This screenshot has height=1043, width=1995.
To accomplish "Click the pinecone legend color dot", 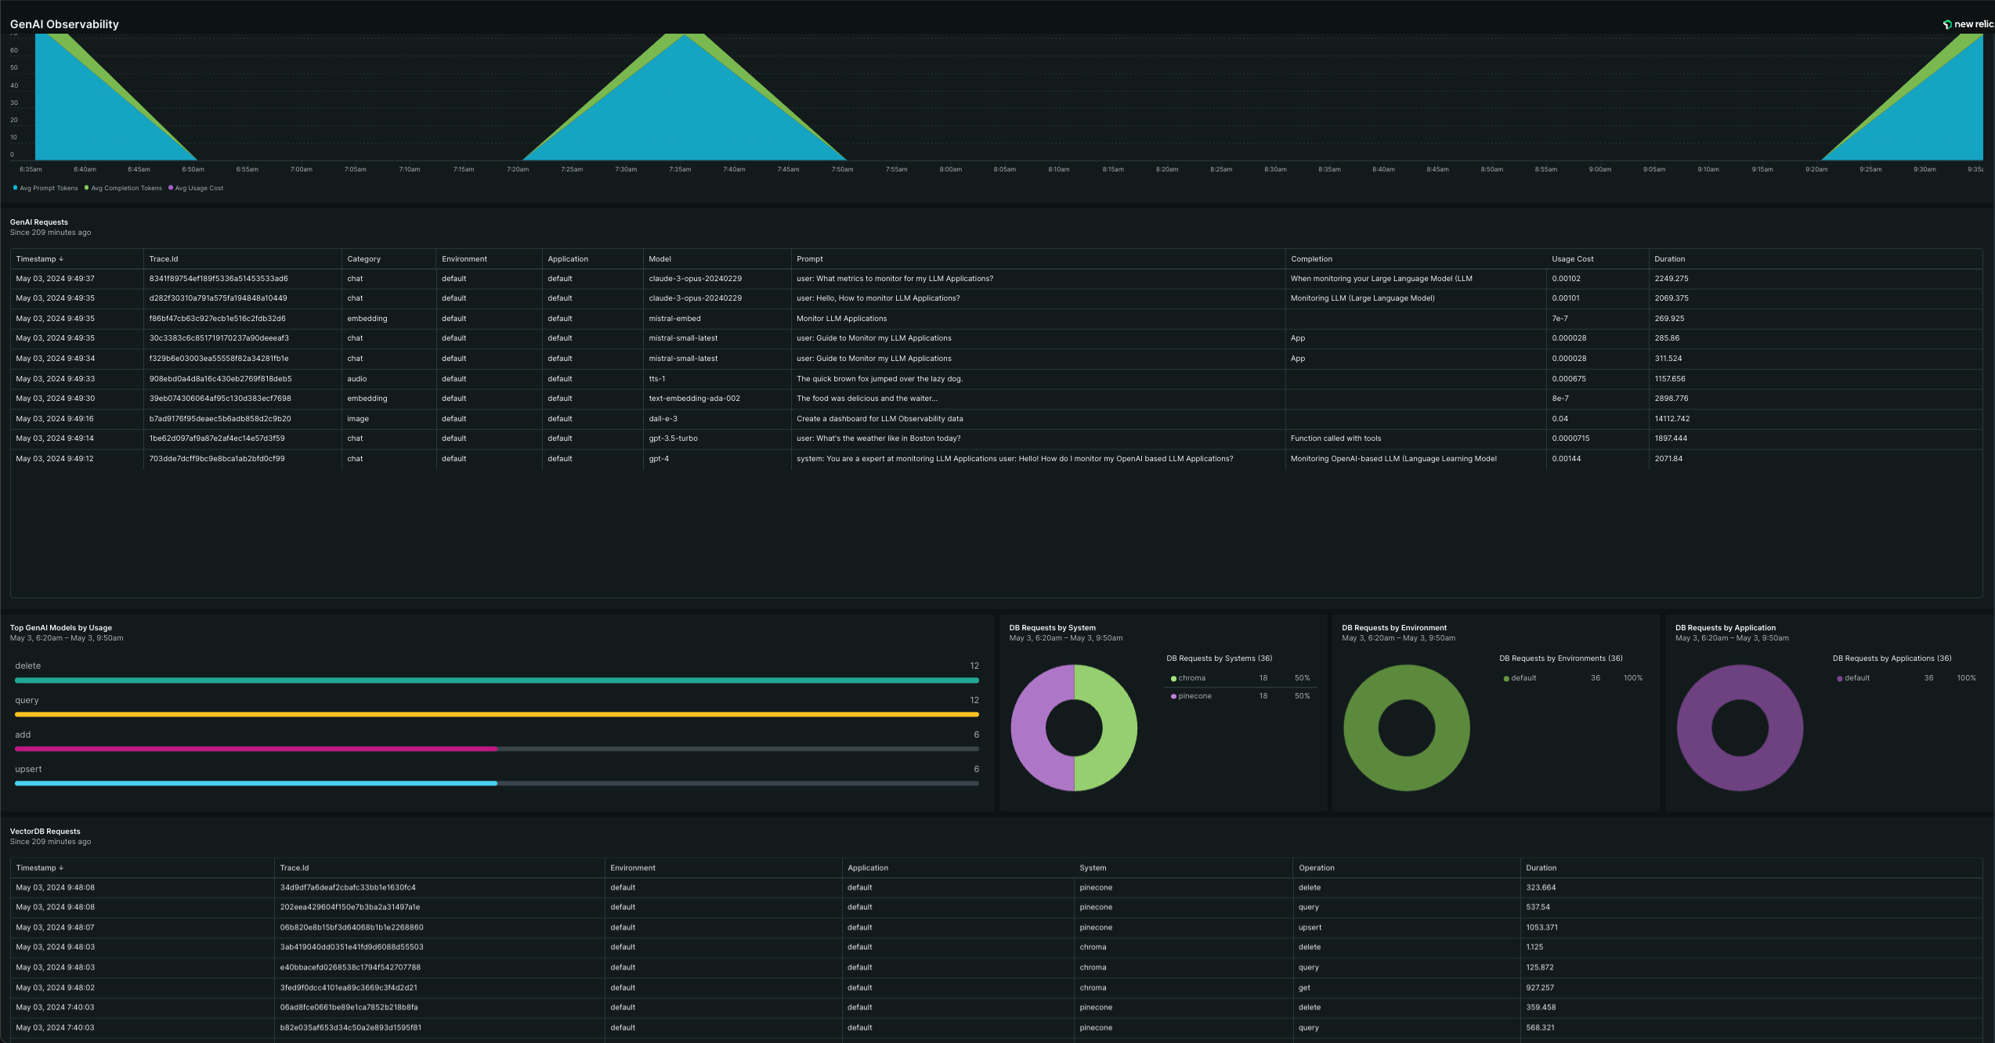I will pyautogui.click(x=1173, y=697).
